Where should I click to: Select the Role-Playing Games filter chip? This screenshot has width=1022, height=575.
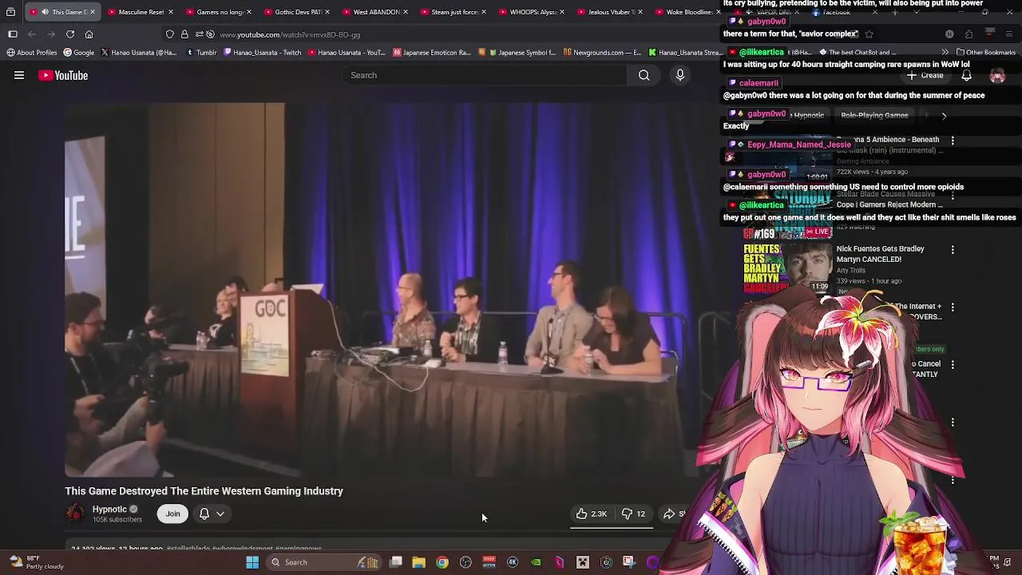pos(874,115)
